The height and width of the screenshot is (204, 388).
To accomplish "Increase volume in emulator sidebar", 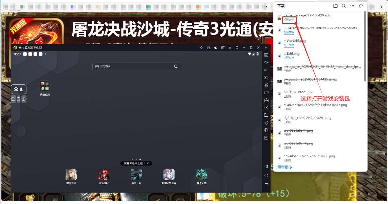I will pos(266,62).
